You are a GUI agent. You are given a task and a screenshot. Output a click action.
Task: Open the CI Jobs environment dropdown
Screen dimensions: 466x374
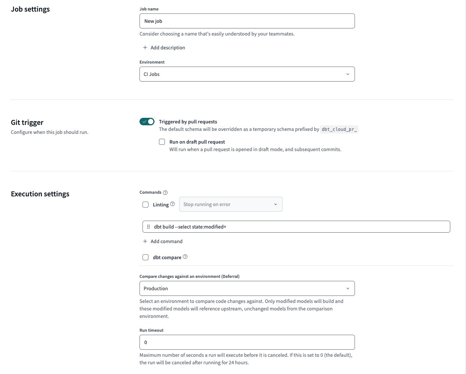pyautogui.click(x=247, y=74)
